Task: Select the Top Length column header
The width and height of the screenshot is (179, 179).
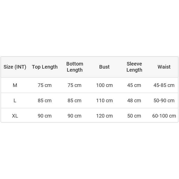Action: point(45,67)
